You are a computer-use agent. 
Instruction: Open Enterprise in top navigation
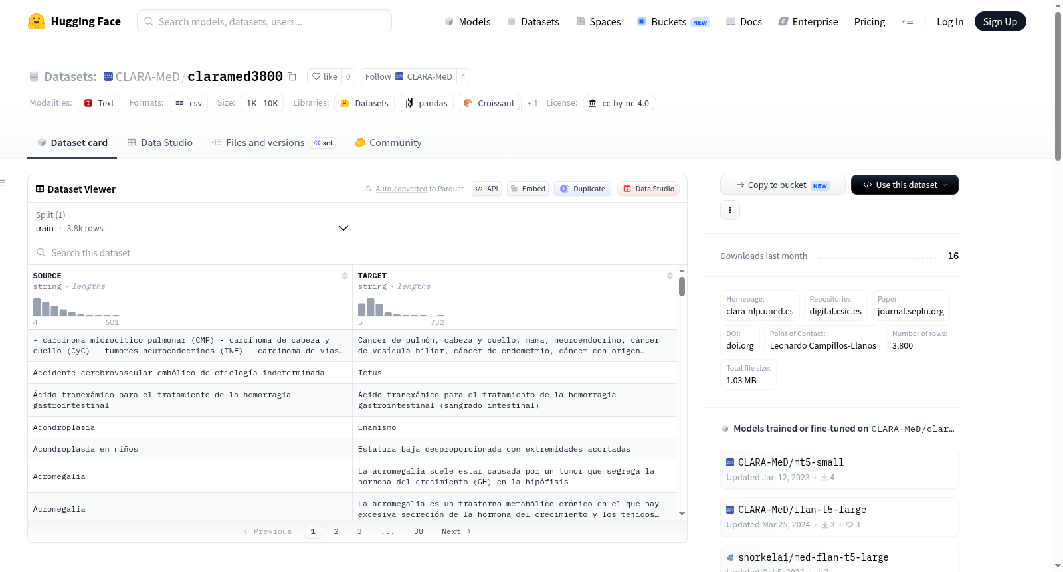point(809,21)
